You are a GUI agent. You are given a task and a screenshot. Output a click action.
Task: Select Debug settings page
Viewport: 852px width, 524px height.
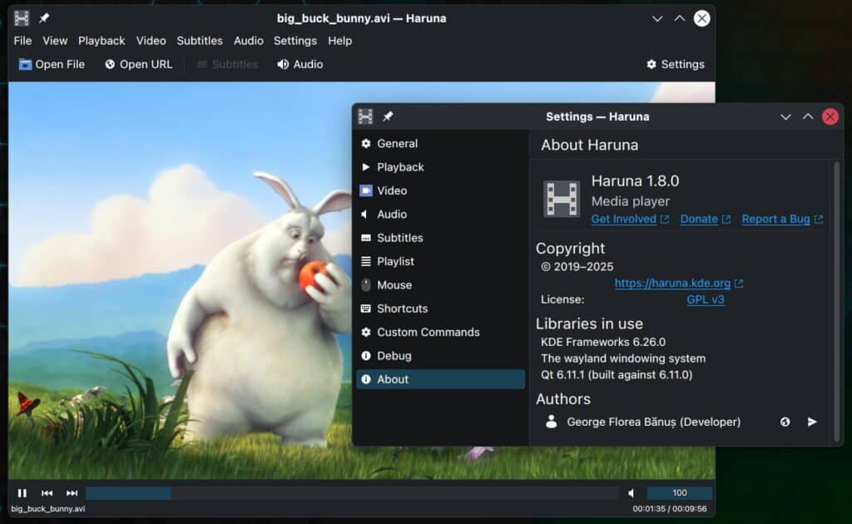click(x=440, y=356)
